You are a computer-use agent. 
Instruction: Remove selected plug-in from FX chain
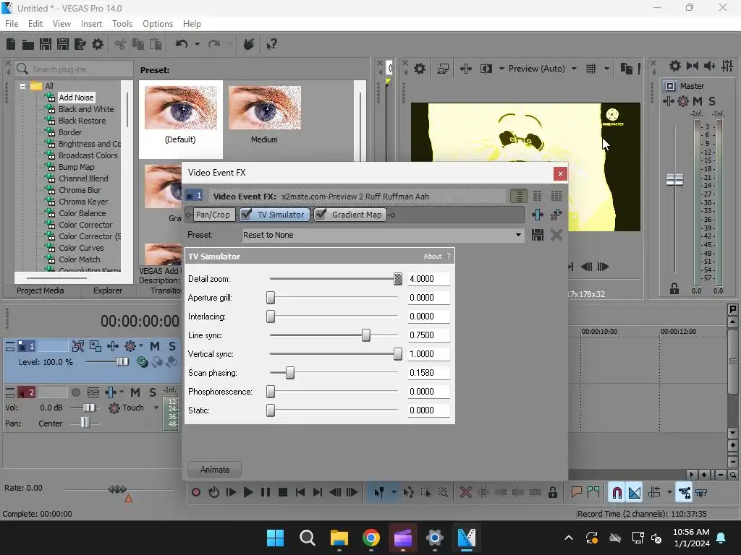pyautogui.click(x=556, y=215)
